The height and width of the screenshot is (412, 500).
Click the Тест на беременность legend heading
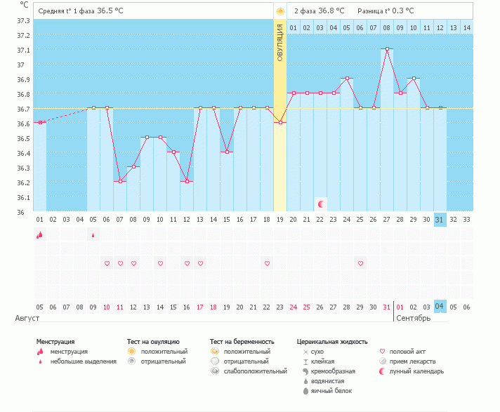click(242, 342)
